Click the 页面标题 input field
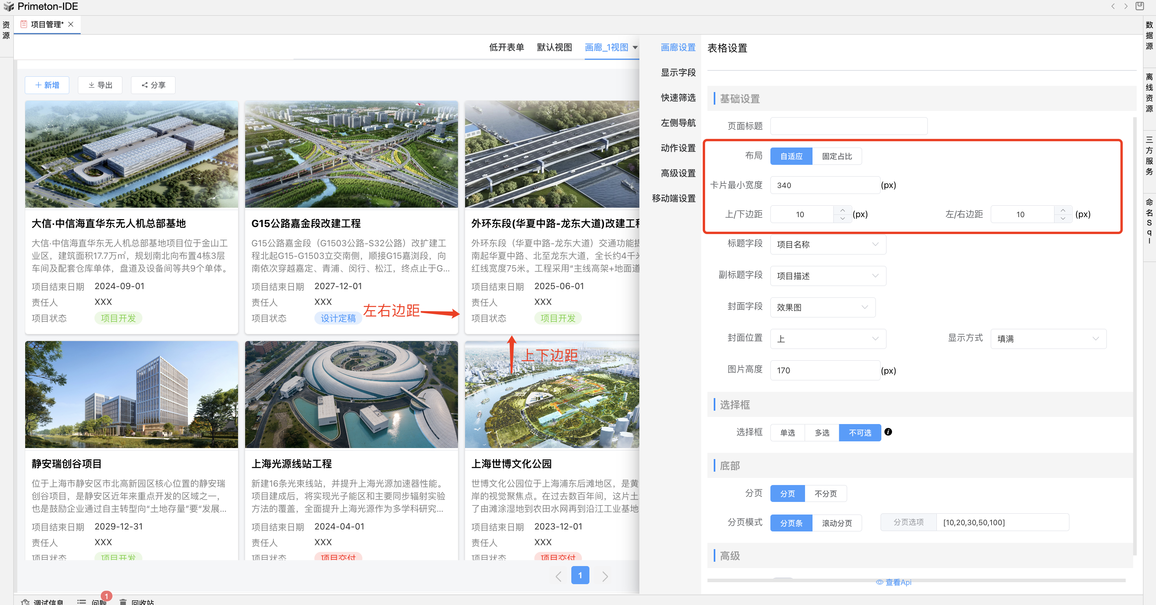The image size is (1156, 605). tap(848, 126)
